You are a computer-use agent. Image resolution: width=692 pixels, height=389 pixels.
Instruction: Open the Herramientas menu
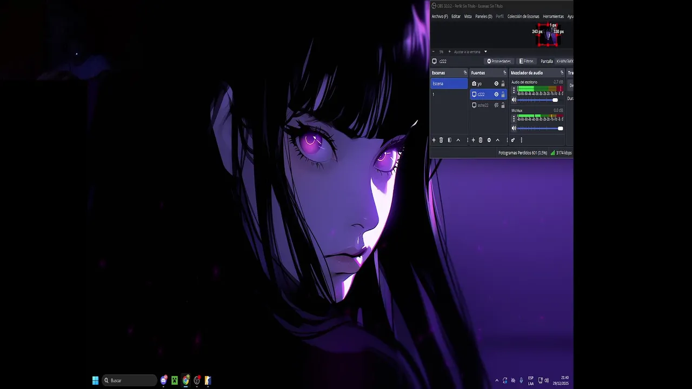point(553,17)
